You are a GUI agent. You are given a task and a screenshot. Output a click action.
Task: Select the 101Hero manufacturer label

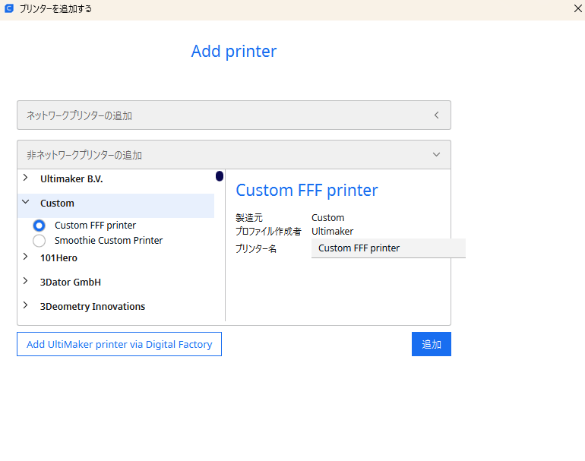click(x=58, y=258)
